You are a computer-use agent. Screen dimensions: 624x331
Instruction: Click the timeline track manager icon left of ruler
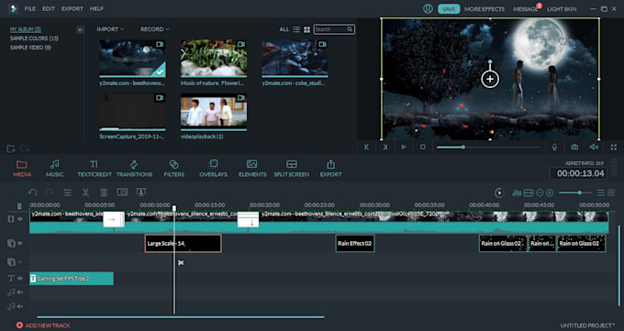(x=19, y=206)
